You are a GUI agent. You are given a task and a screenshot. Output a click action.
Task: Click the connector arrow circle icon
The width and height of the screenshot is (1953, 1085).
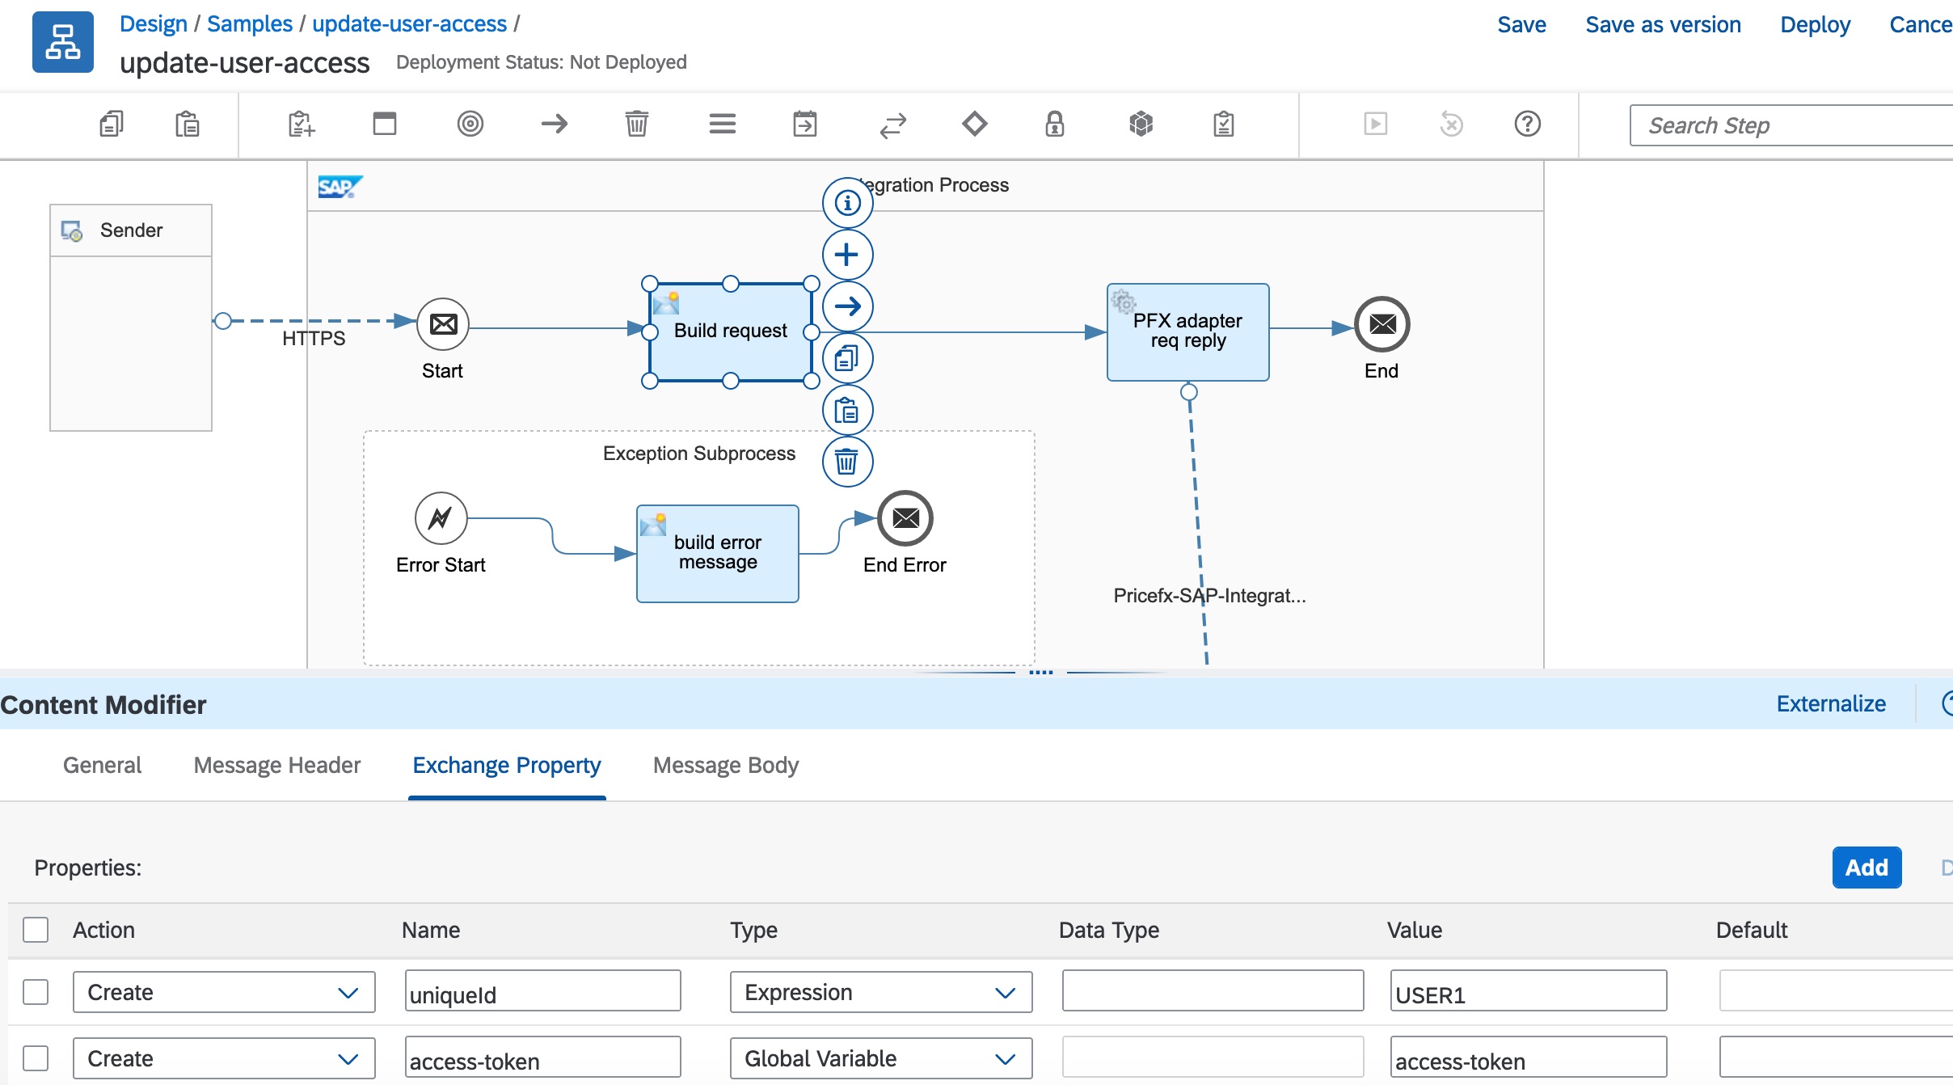pyautogui.click(x=847, y=306)
